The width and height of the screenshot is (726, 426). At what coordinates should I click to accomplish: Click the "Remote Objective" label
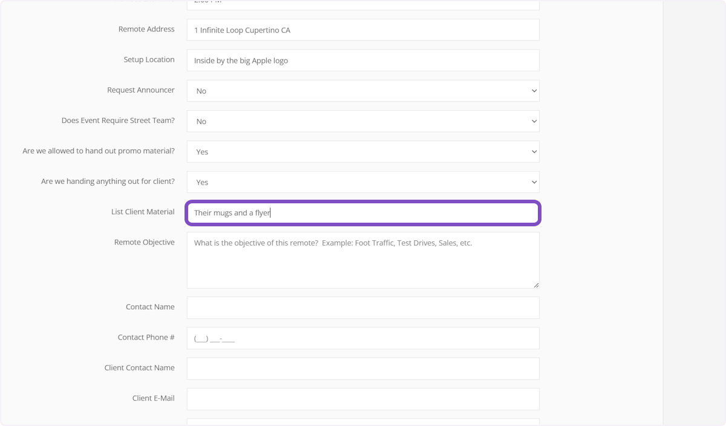point(144,242)
